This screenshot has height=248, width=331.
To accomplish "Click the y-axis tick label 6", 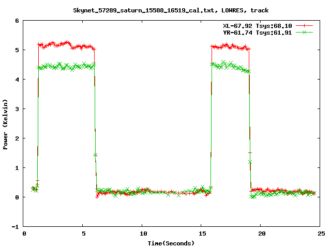I will point(17,21).
